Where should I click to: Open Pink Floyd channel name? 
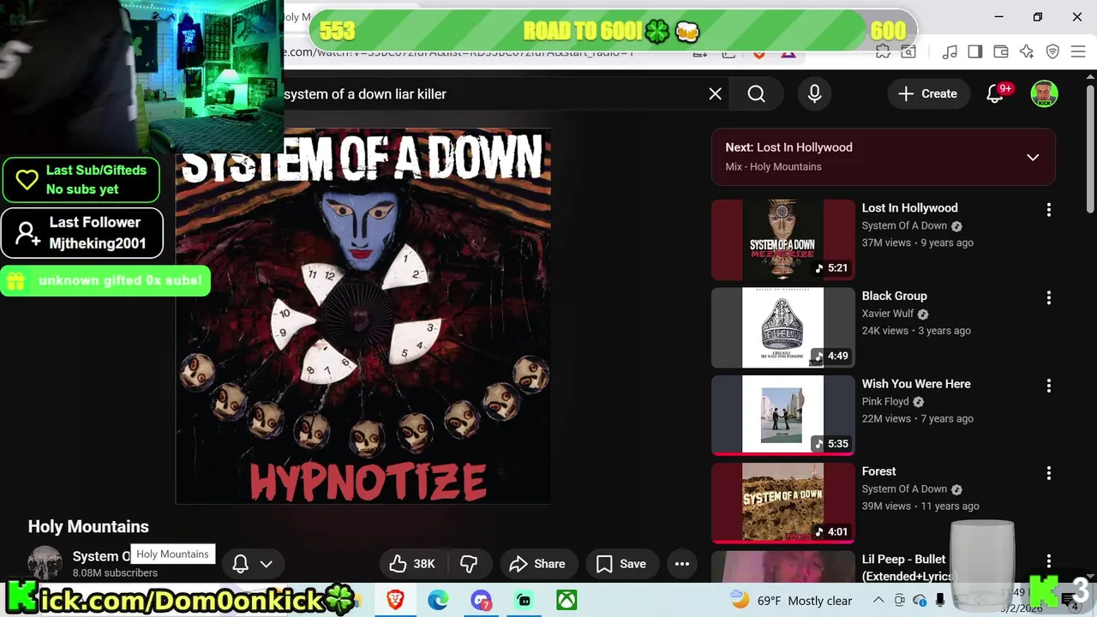pos(885,402)
